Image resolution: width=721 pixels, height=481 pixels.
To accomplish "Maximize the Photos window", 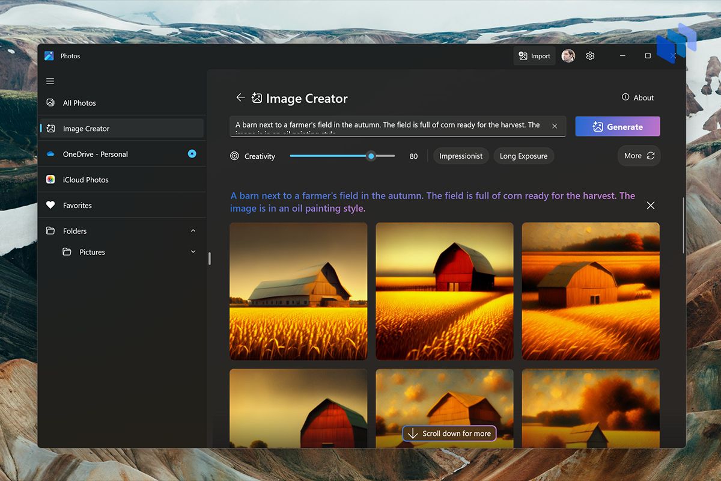I will [648, 56].
